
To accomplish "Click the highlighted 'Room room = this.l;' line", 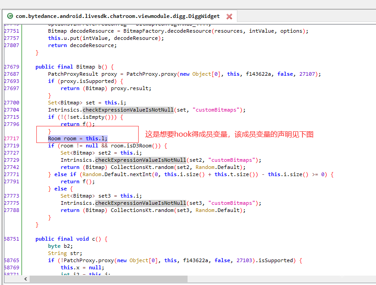I will pyautogui.click(x=78, y=138).
